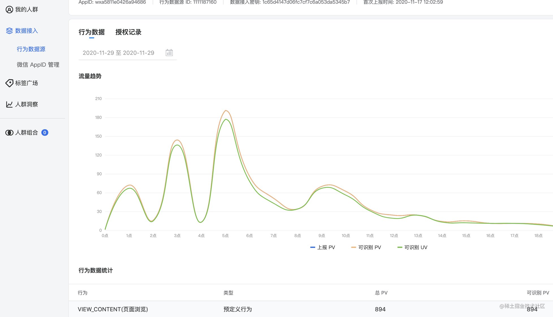Click the 总 PV value 894
This screenshot has width=553, height=317.
pos(380,309)
